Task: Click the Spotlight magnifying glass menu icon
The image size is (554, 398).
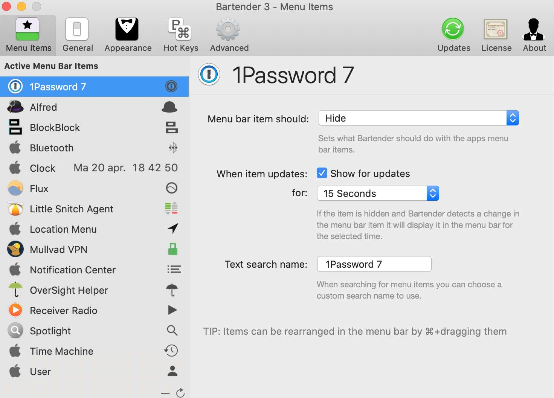Action: 172,330
